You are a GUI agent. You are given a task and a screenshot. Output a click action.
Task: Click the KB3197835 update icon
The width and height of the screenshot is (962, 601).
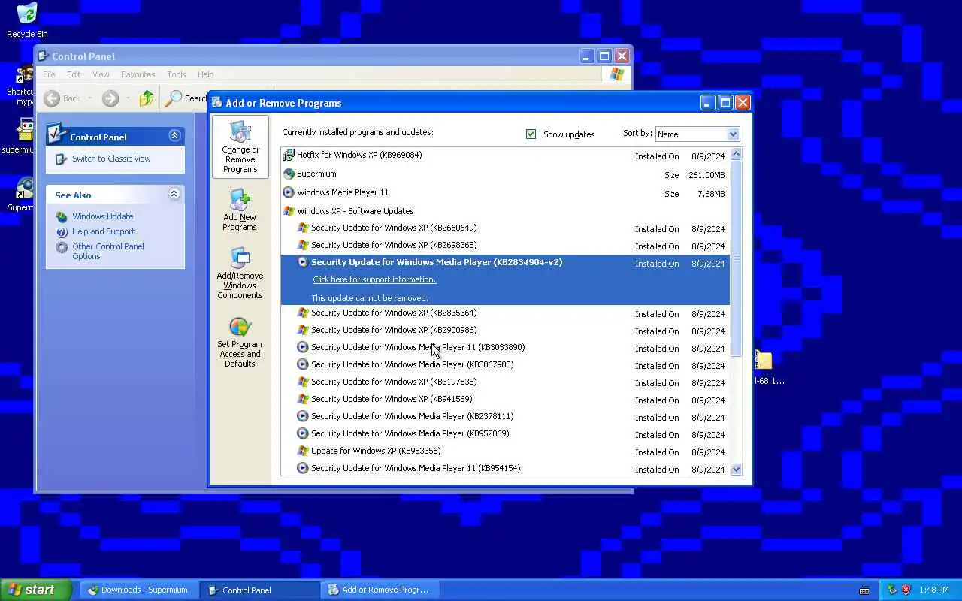(303, 382)
